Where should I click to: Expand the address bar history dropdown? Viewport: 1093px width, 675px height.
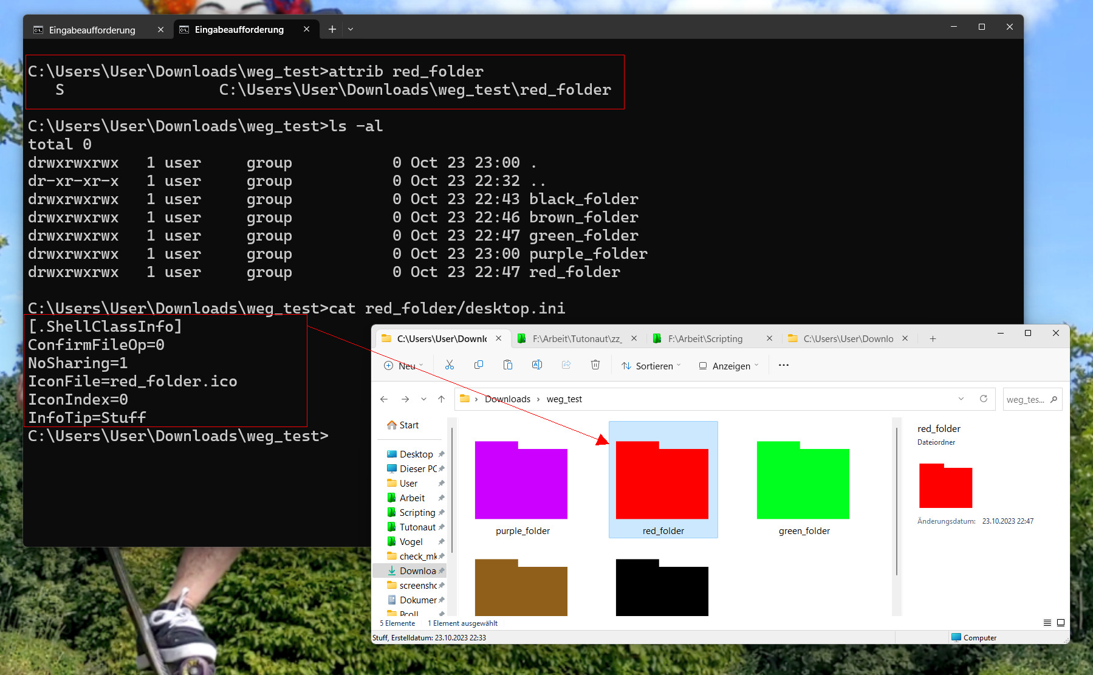coord(961,399)
